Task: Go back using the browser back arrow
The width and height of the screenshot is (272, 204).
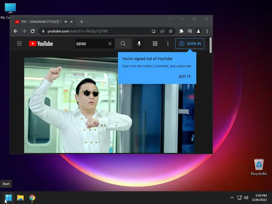Action: 16,31
